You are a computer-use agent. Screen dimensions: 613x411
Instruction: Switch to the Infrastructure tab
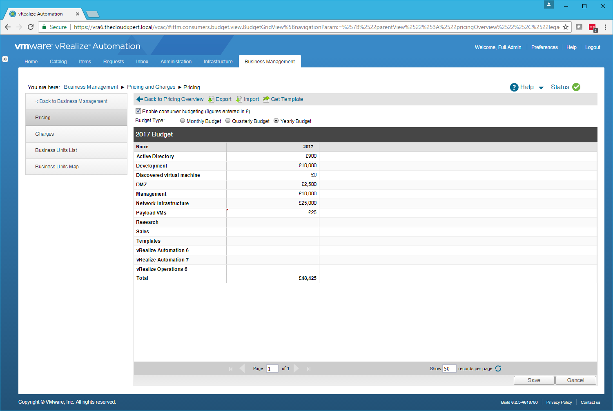(218, 62)
